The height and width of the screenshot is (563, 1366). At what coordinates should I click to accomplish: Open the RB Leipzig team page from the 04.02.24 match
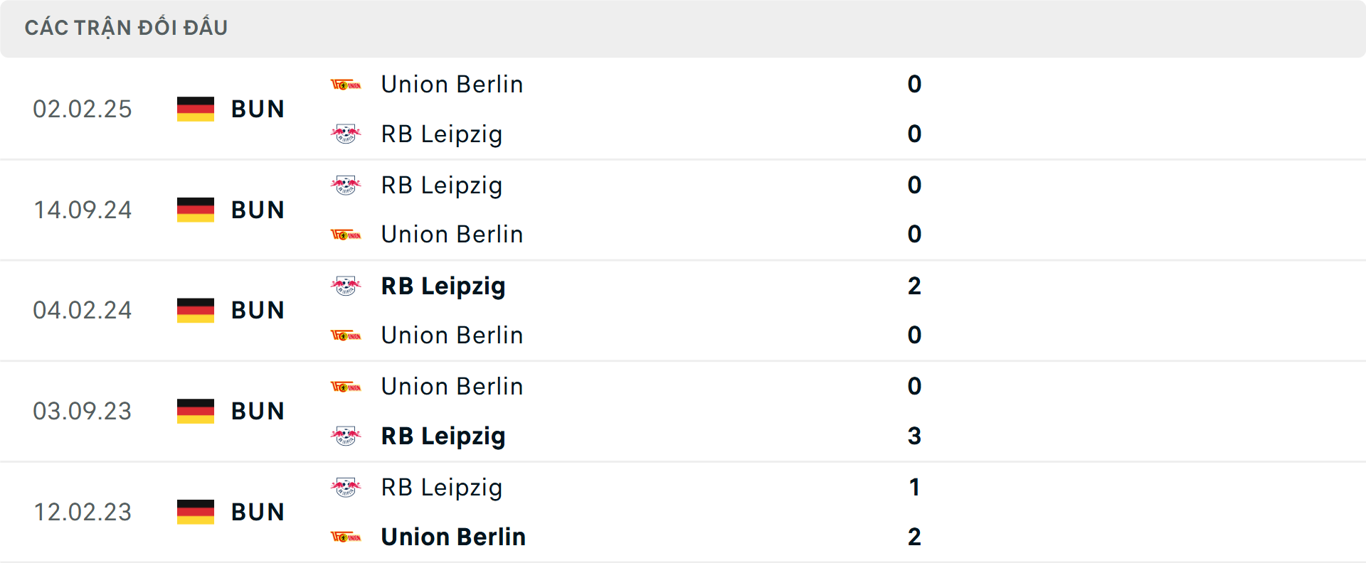click(443, 286)
